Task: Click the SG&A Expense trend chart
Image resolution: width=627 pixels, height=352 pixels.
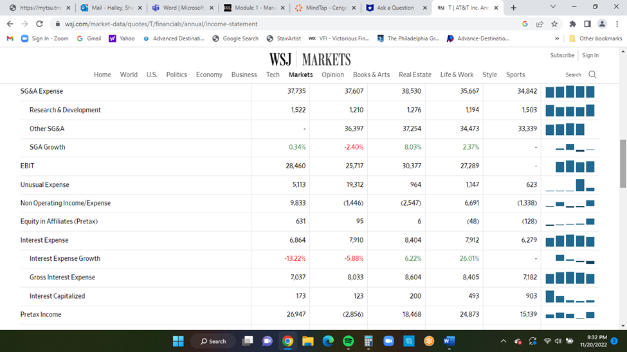Action: [570, 91]
